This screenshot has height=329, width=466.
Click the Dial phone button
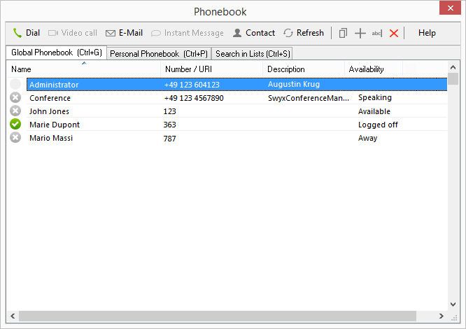(x=26, y=33)
